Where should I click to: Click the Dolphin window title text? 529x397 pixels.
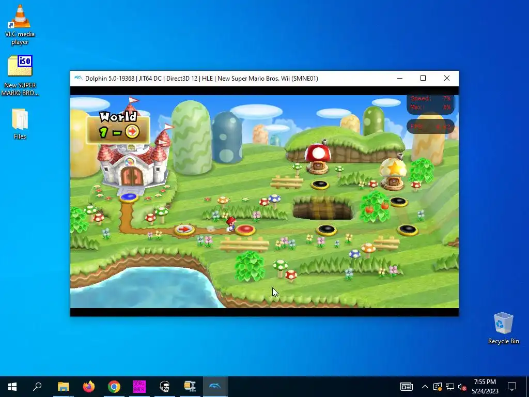(201, 79)
